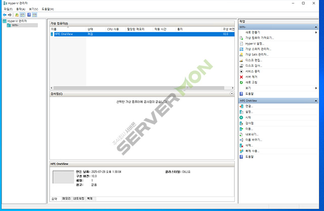Expand the 보기 submenu in actions pane
This screenshot has height=211, width=324.
(x=316, y=88)
